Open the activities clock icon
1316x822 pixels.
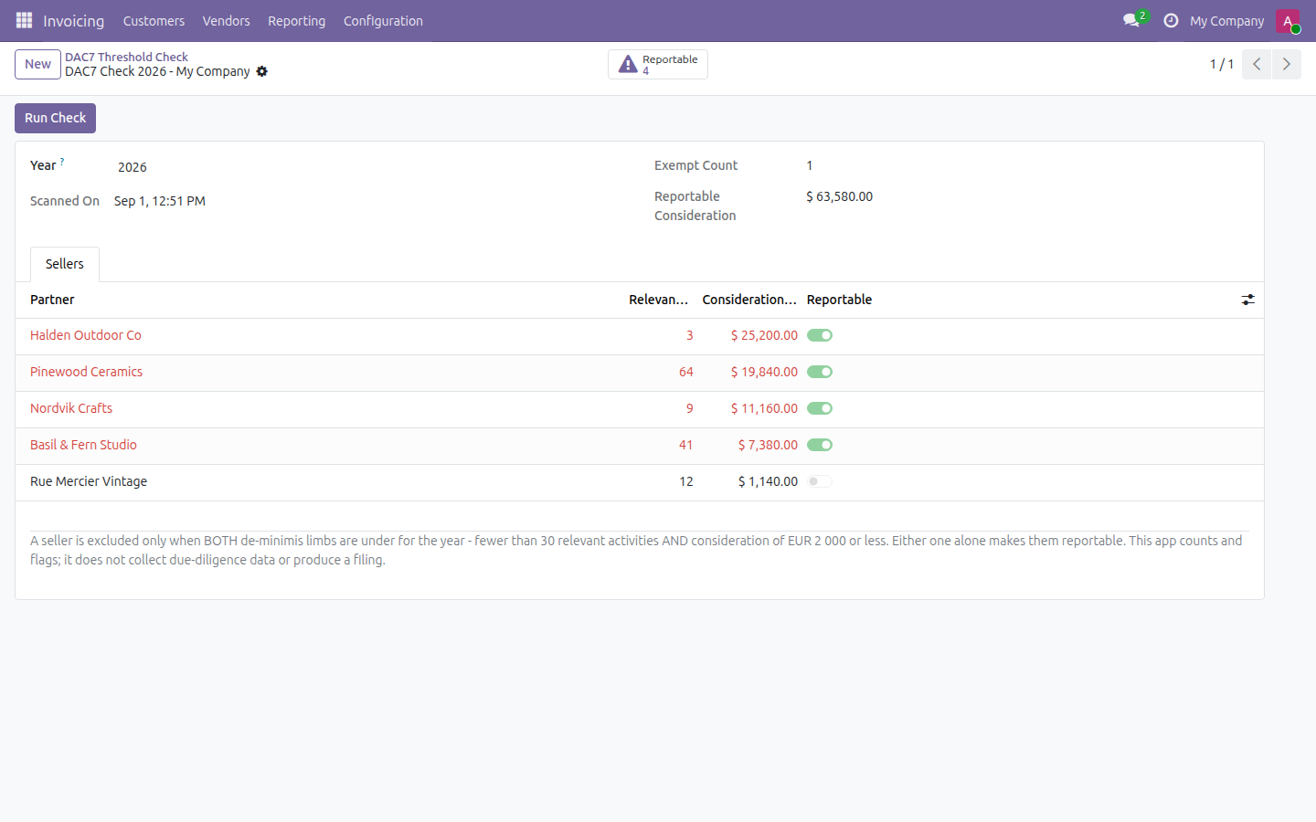coord(1171,20)
